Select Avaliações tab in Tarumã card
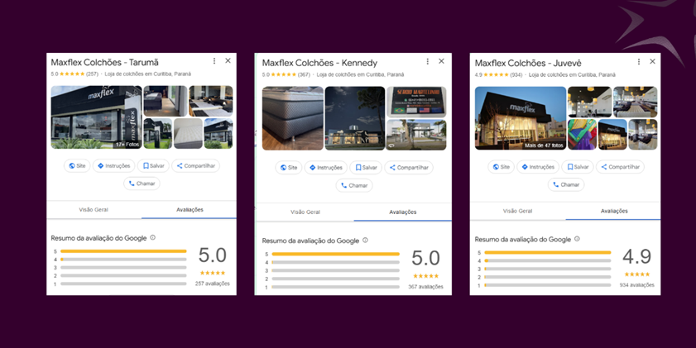The image size is (696, 348). click(190, 210)
